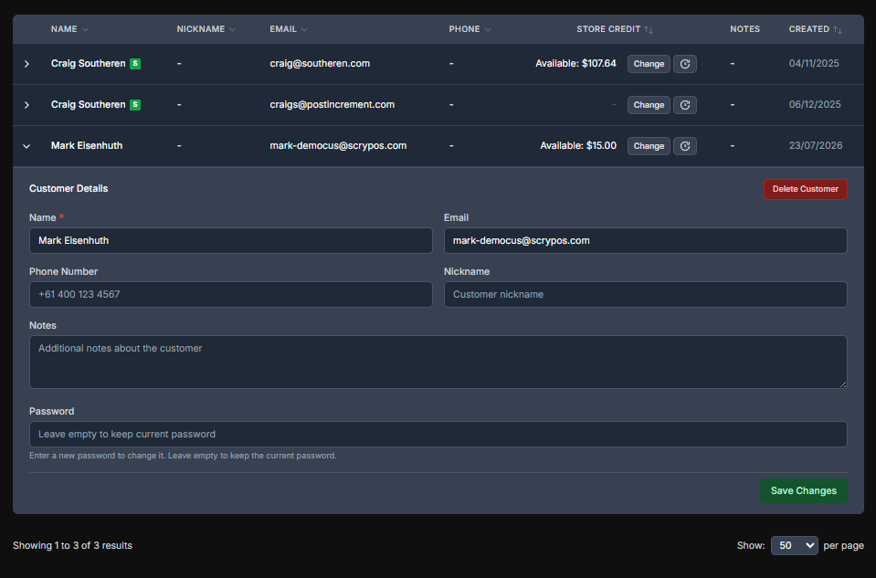Open store credit history for craig@southeren.com

coord(685,64)
